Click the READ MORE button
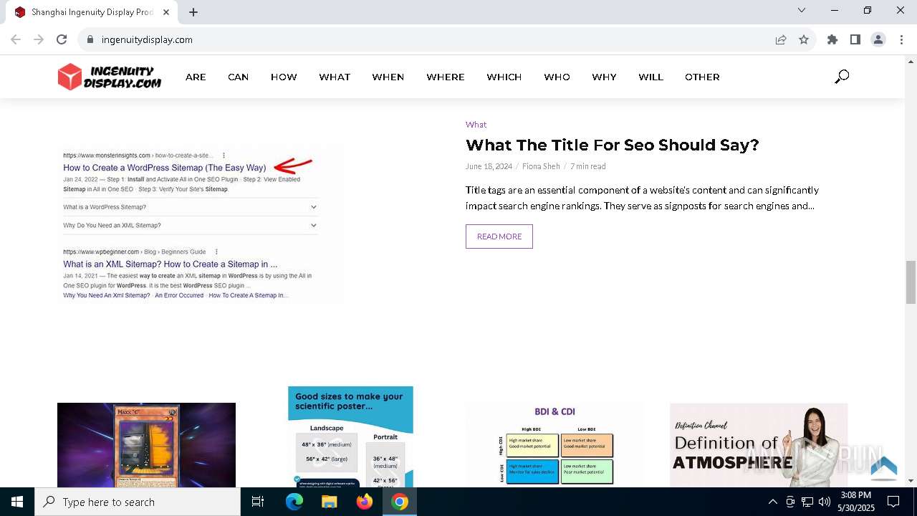Viewport: 917px width, 516px height. (499, 236)
